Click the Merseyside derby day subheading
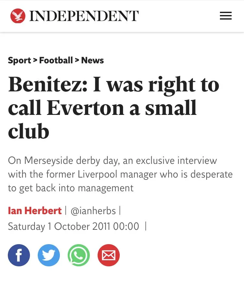Viewport: 244px width, 283px height. pyautogui.click(x=120, y=174)
